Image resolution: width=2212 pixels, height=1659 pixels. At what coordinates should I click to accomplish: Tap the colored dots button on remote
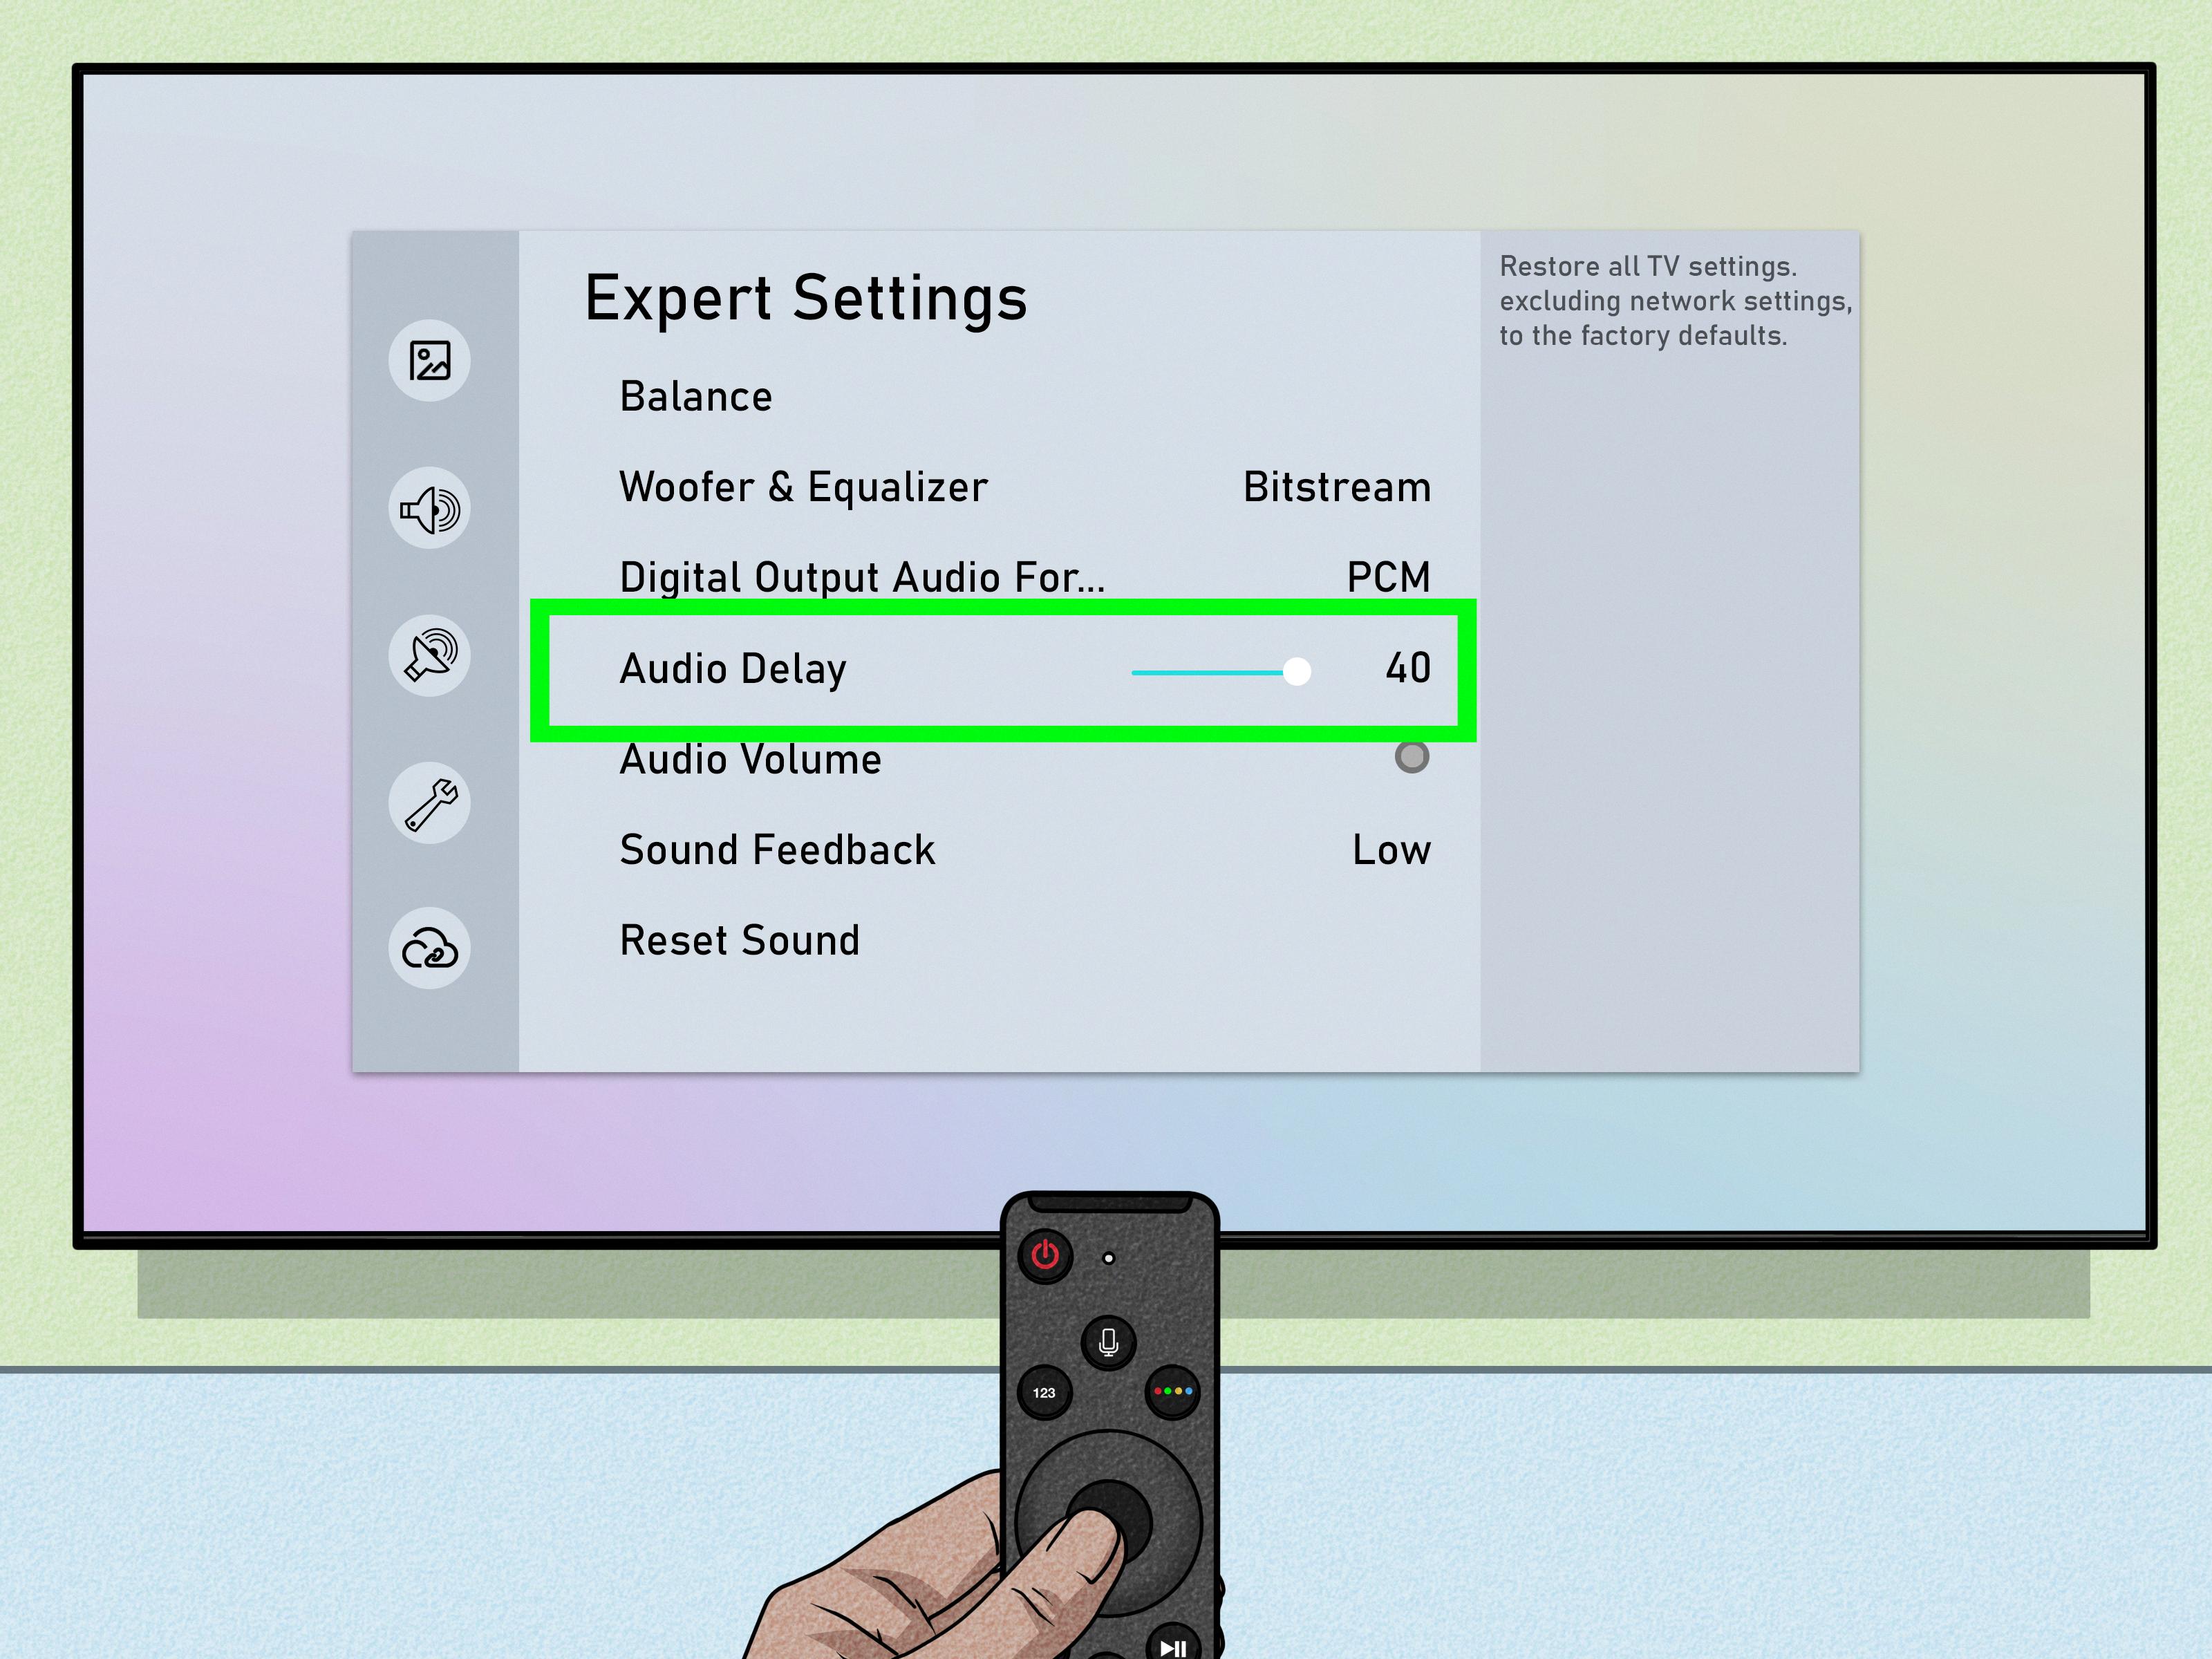pyautogui.click(x=1173, y=1391)
